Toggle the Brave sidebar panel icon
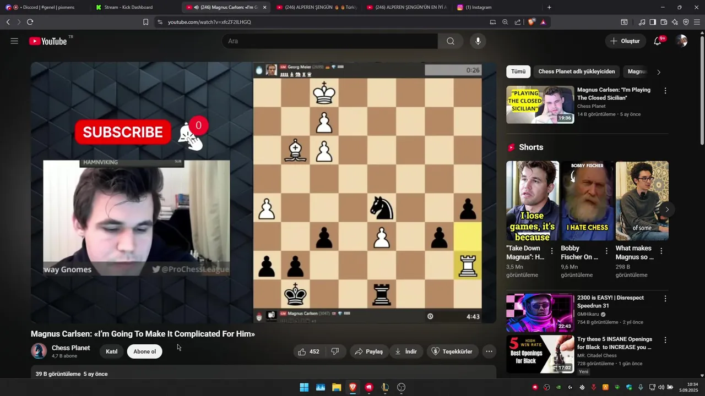Screen dimensions: 705x396 pos(653,22)
